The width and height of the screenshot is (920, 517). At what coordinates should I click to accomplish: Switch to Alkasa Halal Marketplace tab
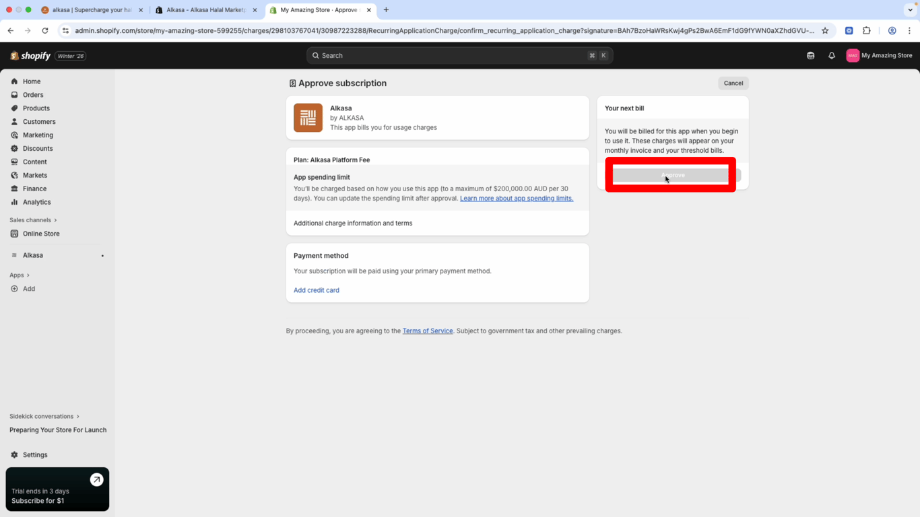pyautogui.click(x=205, y=10)
